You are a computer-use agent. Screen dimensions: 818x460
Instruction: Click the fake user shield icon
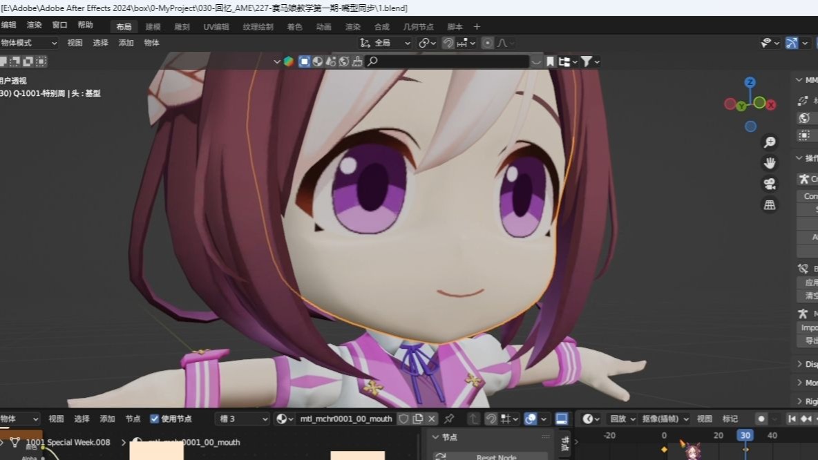[403, 419]
